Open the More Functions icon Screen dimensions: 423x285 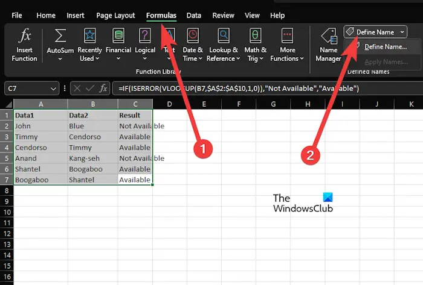point(287,36)
